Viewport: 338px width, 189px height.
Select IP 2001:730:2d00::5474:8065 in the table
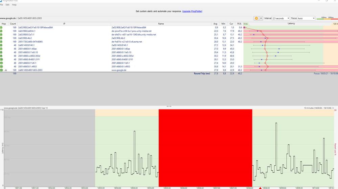point(30,42)
